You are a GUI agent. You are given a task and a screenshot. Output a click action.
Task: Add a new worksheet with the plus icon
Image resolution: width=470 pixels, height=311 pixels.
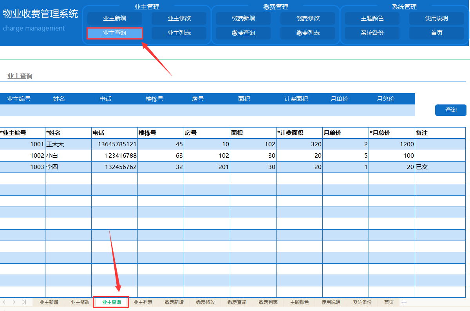[404, 302]
